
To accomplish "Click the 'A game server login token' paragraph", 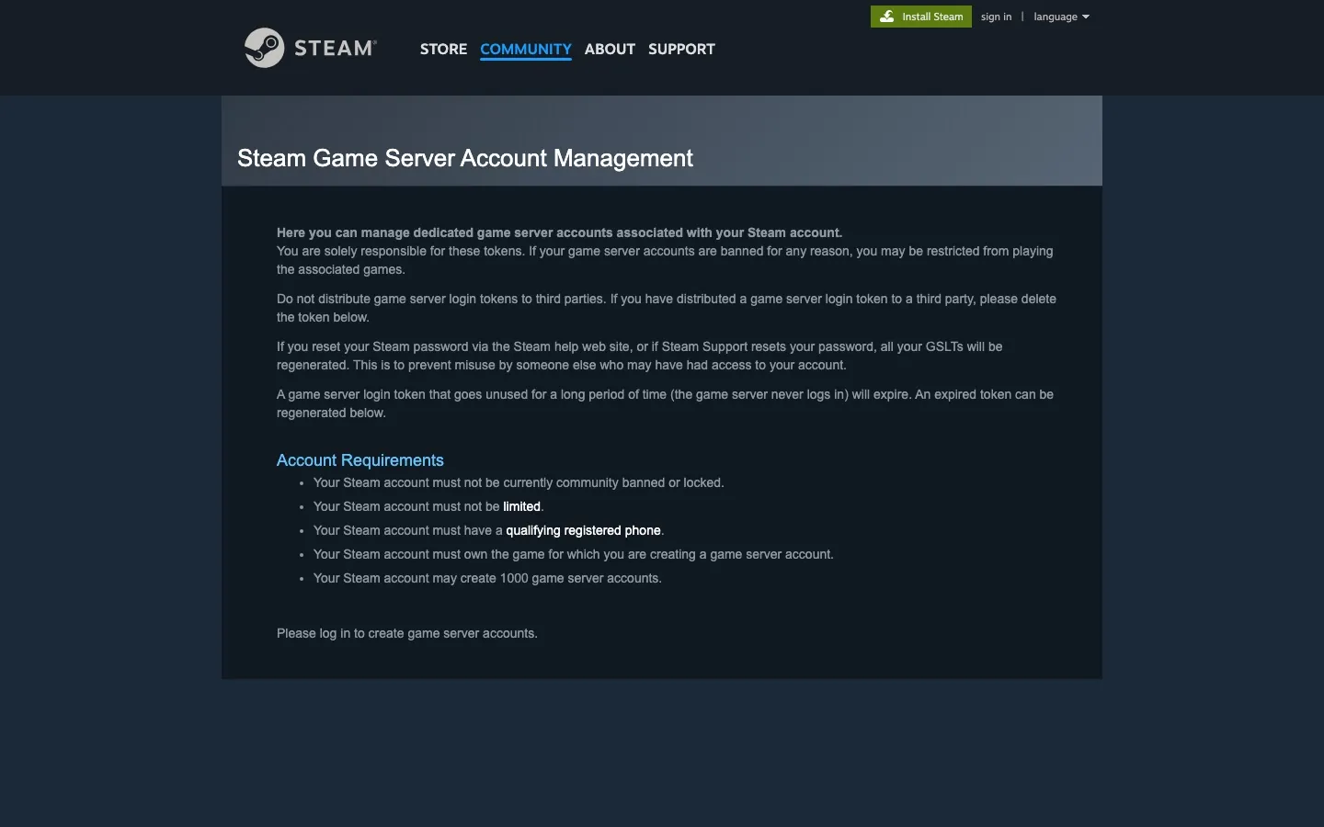I will click(x=665, y=403).
